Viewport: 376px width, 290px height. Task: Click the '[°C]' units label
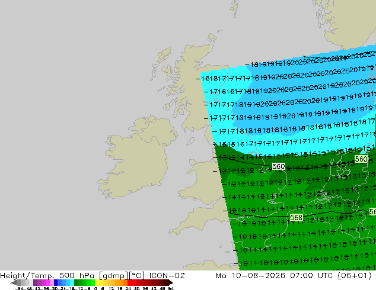pos(137,276)
